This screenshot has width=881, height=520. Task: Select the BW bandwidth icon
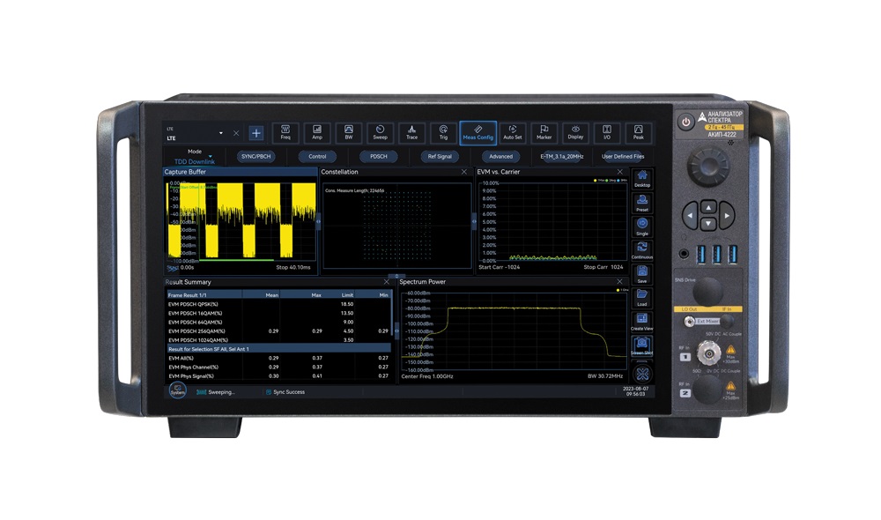click(348, 133)
